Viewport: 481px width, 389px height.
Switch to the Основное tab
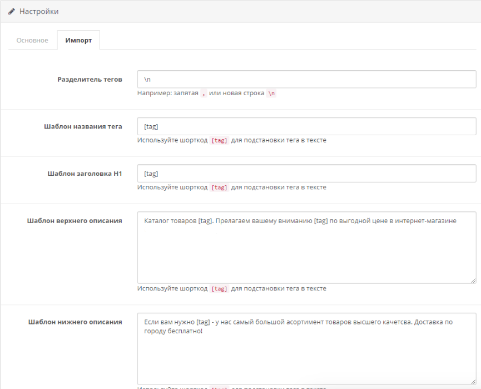pos(32,41)
